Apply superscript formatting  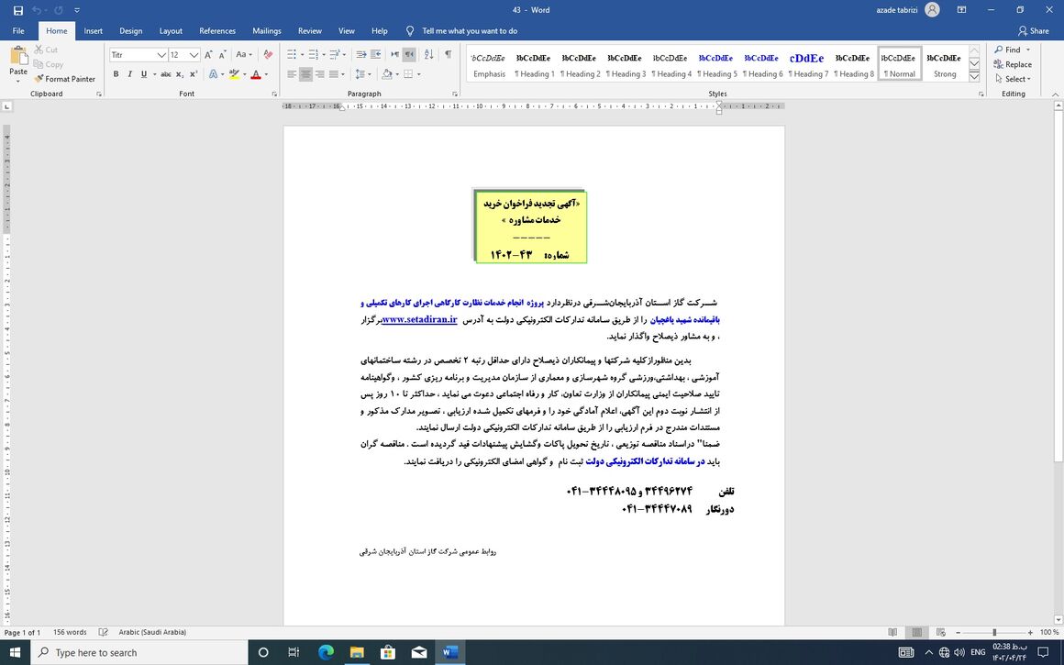pos(194,74)
